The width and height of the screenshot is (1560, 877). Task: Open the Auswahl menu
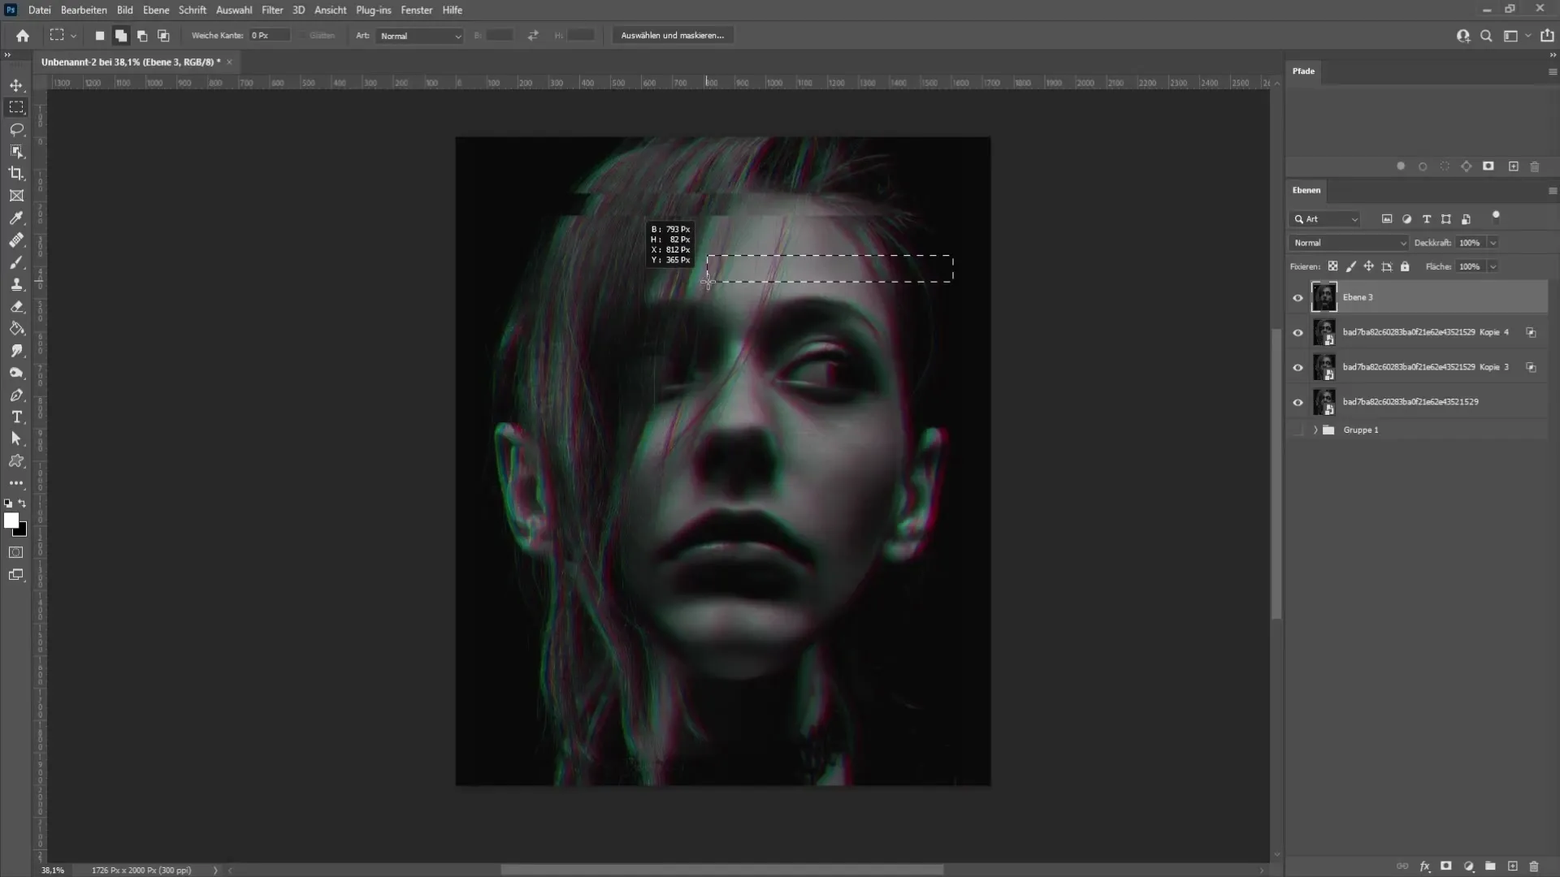coord(234,10)
